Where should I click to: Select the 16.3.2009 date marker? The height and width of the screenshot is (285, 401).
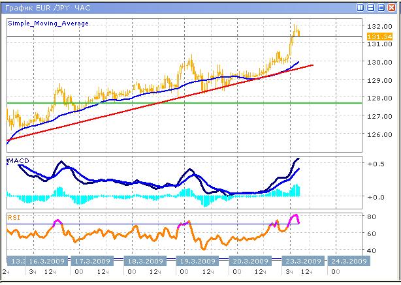[47, 258]
